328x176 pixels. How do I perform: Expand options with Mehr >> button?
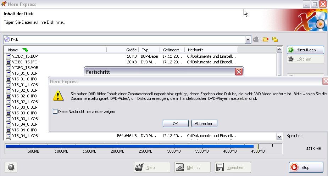point(193,167)
